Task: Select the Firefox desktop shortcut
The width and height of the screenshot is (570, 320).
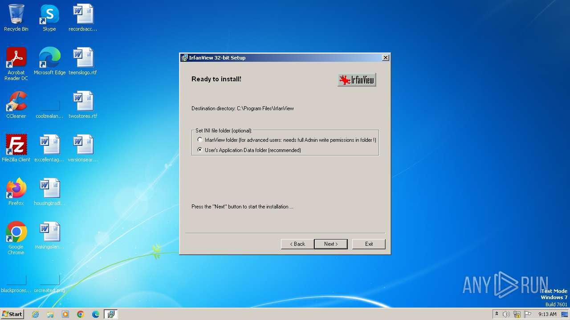Action: coord(16,192)
